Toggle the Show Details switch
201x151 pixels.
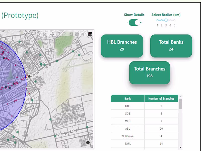point(134,23)
